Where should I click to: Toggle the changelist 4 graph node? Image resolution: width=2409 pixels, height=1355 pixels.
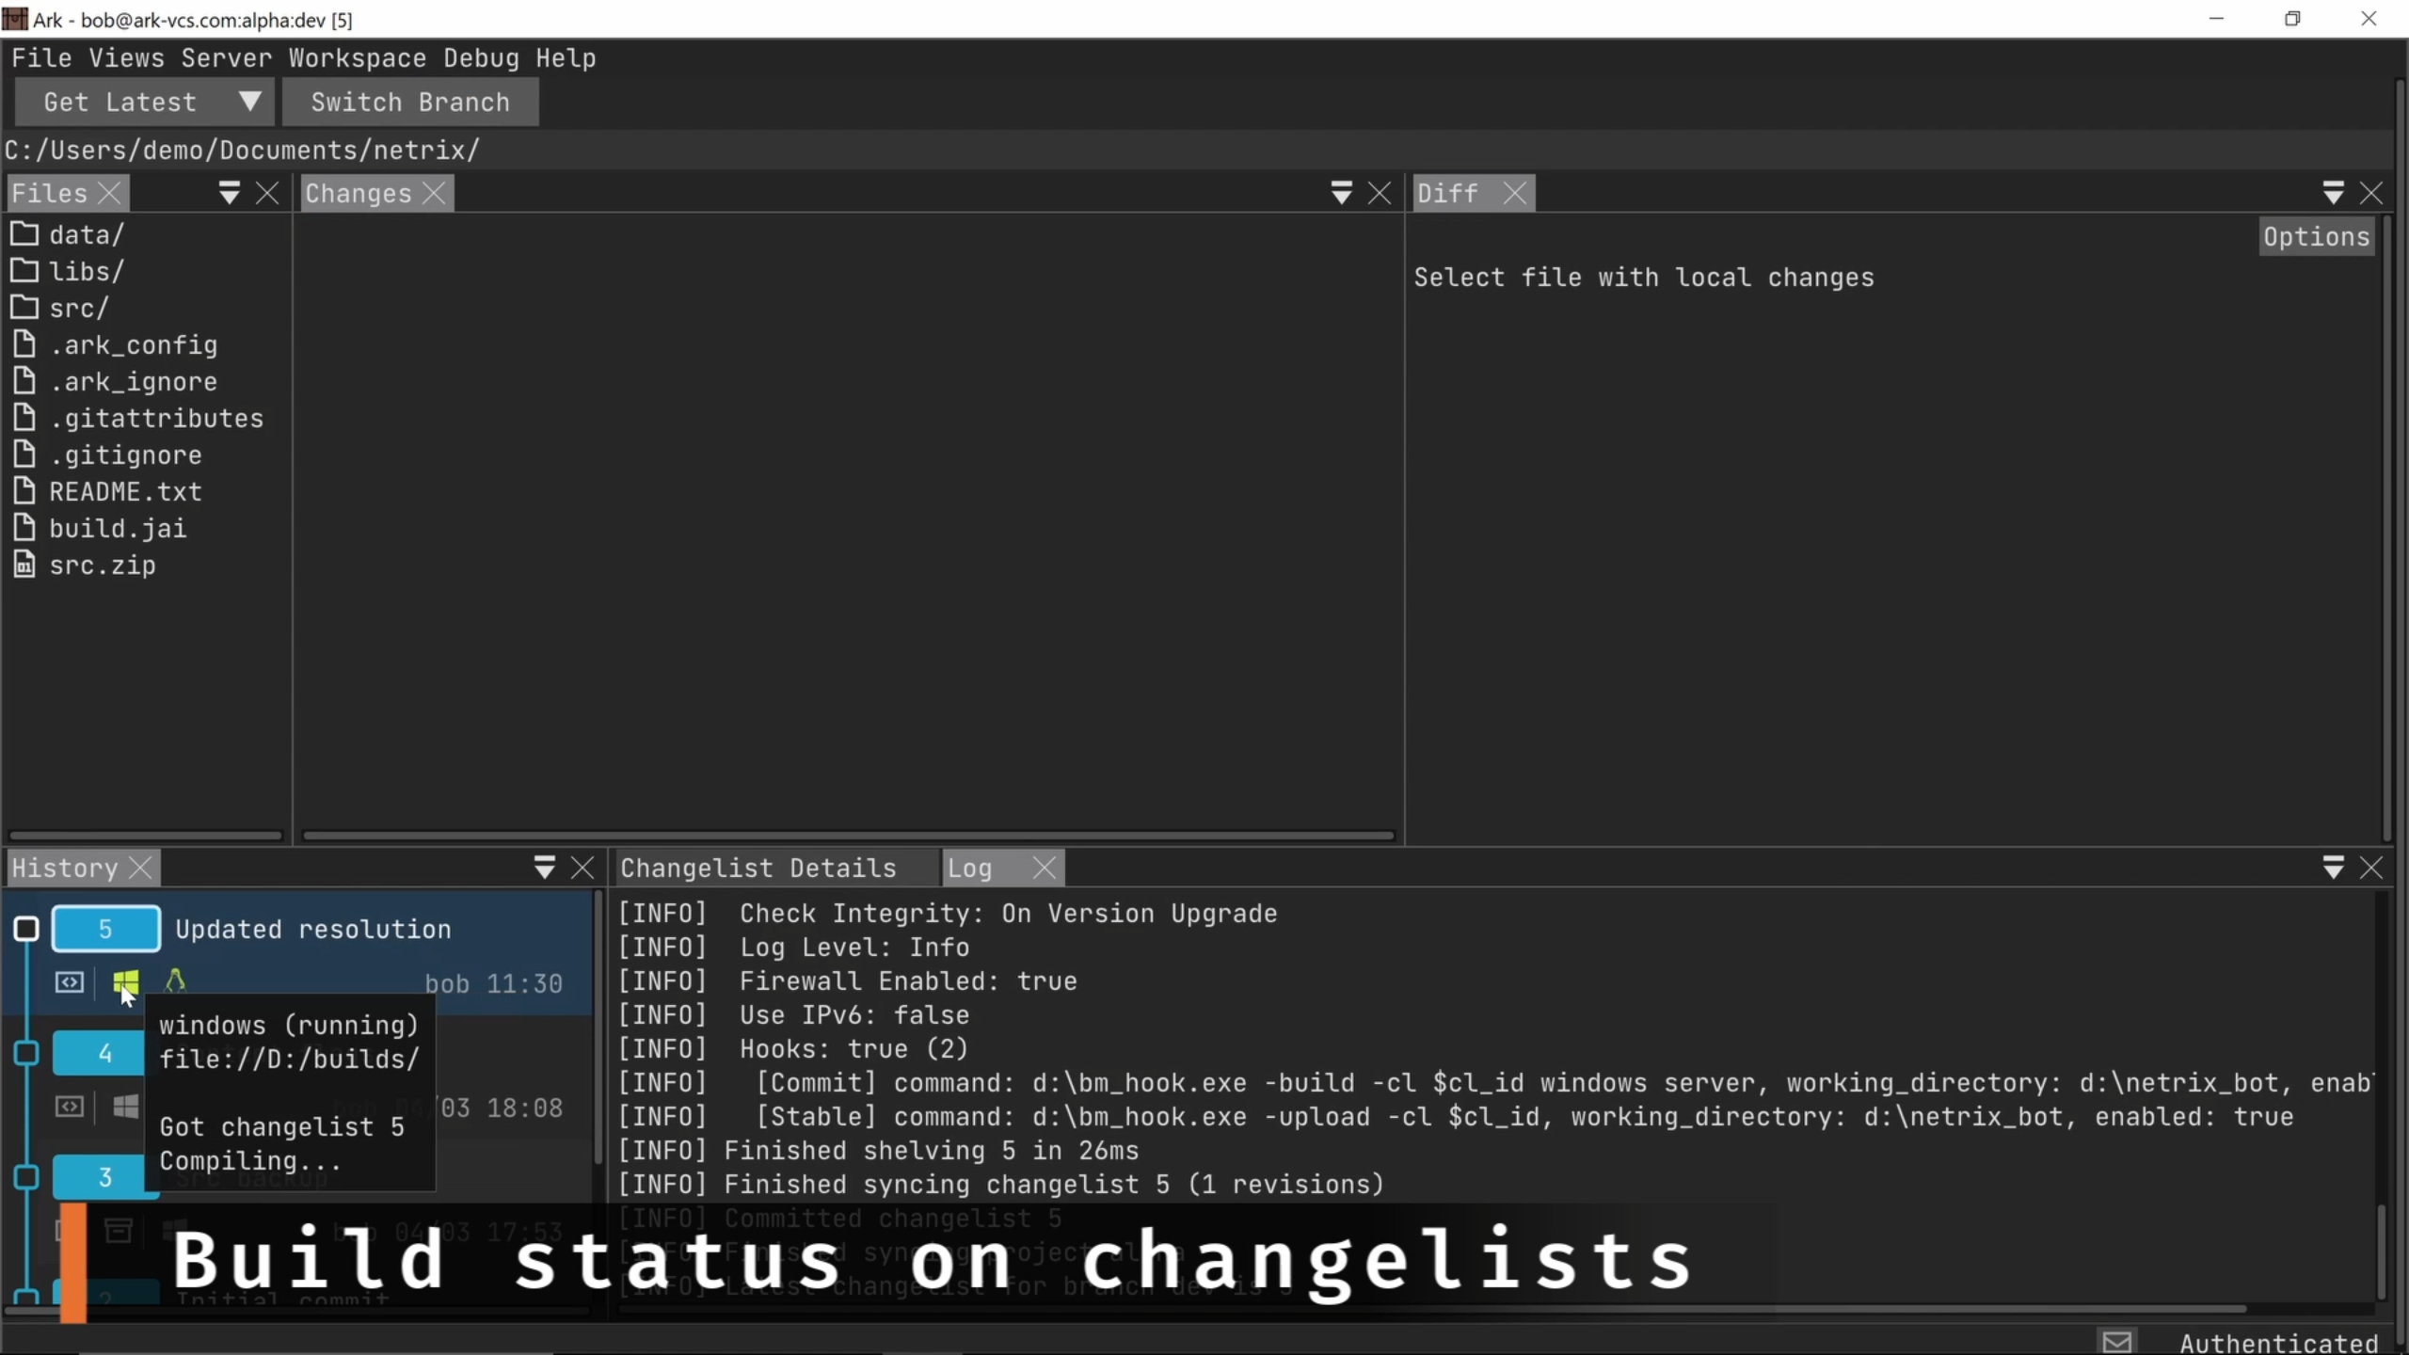pyautogui.click(x=26, y=1053)
